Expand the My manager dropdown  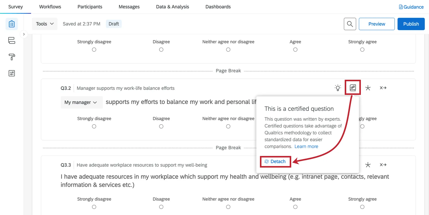point(81,102)
